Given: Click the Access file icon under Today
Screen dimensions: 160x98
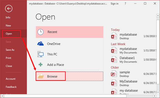Looking at the screenshot, I should (114, 36).
